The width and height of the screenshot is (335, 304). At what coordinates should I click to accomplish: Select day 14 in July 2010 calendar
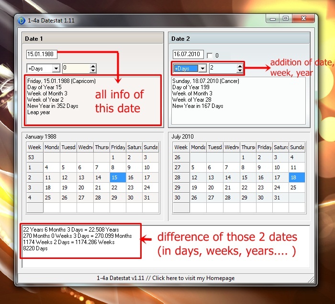232,177
